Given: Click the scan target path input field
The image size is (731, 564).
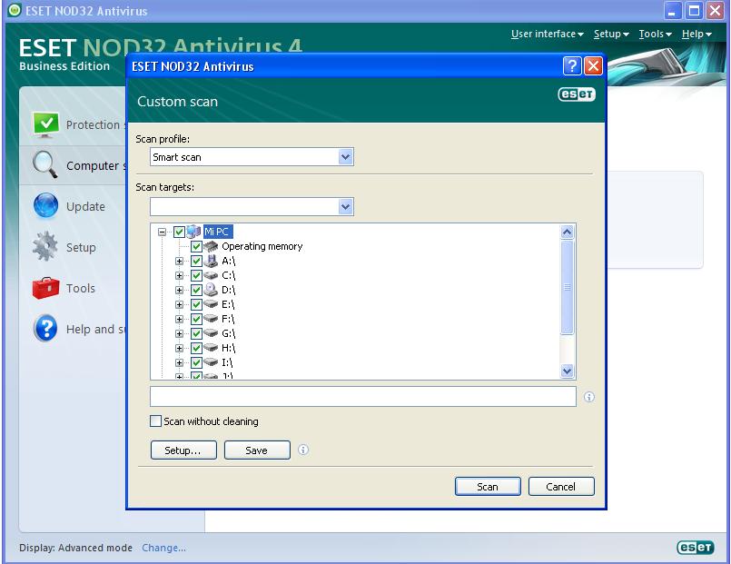Looking at the screenshot, I should [362, 396].
